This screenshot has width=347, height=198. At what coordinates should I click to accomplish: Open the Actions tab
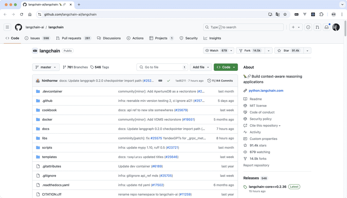[x=135, y=38]
